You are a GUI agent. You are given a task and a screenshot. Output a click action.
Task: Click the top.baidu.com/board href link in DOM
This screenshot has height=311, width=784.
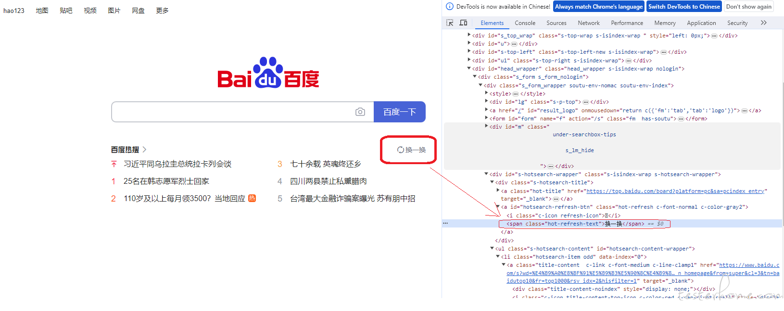point(675,191)
